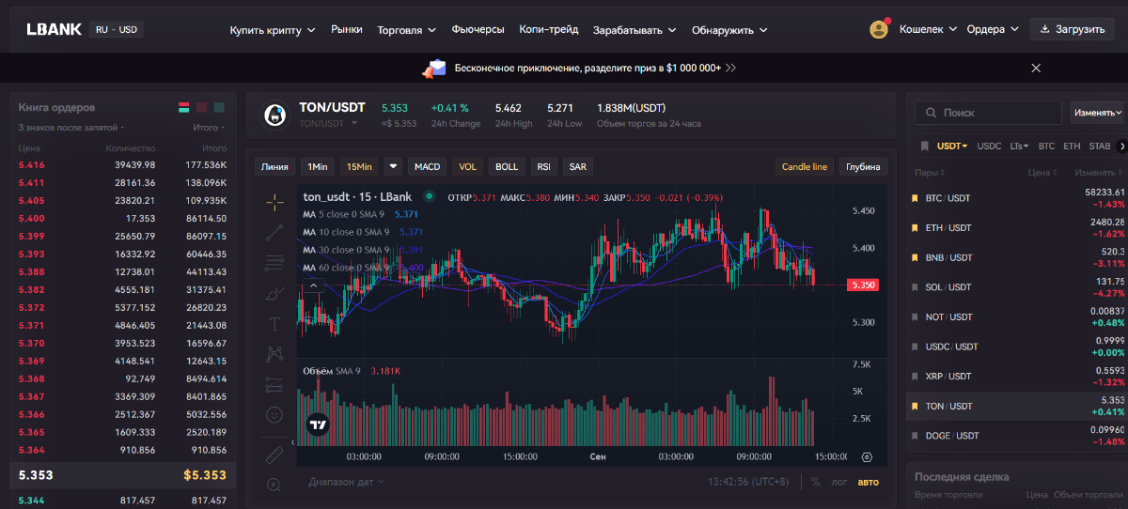Click the TON coin icon
Image resolution: width=1128 pixels, height=509 pixels.
click(x=274, y=115)
